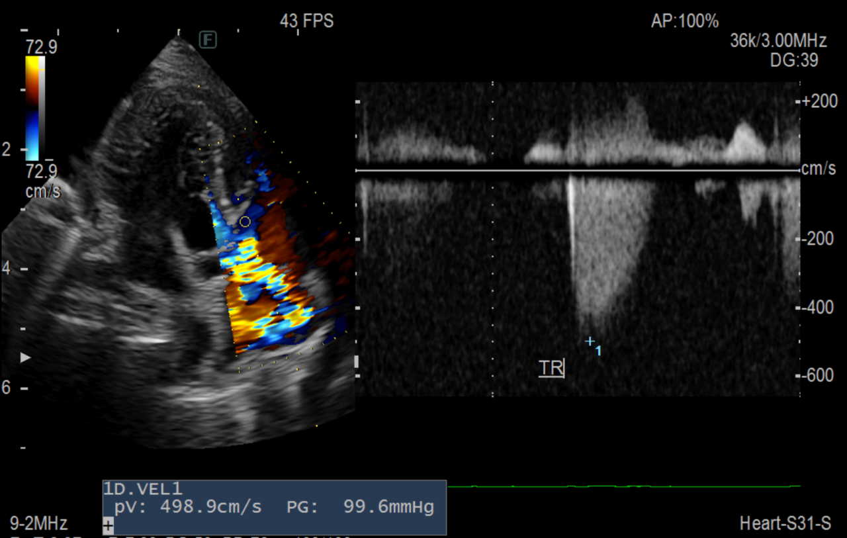
Task: Click the AP:100% acoustic power readout
Action: (684, 21)
